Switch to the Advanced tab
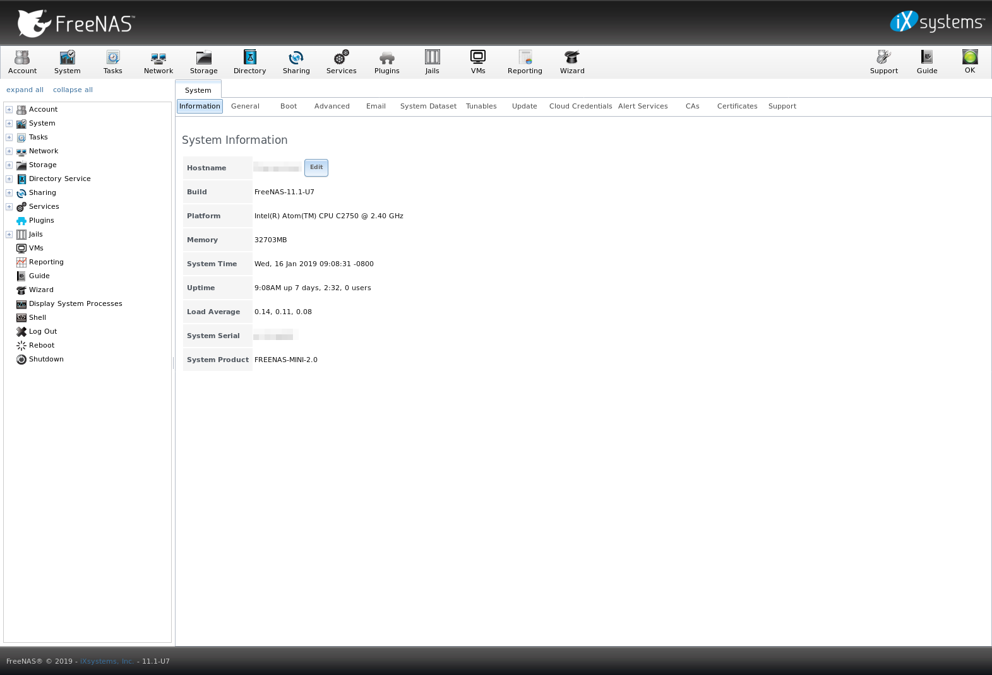The width and height of the screenshot is (992, 675). point(332,106)
